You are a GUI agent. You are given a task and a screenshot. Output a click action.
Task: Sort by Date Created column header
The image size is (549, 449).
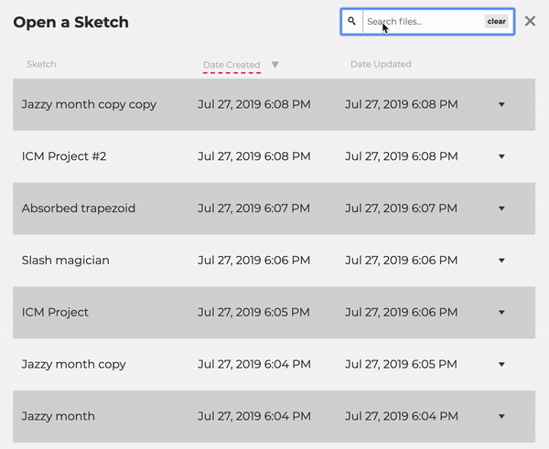coord(231,65)
